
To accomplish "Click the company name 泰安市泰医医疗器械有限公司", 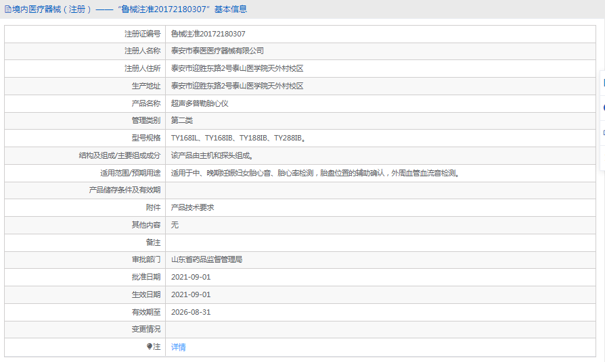I will click(218, 51).
